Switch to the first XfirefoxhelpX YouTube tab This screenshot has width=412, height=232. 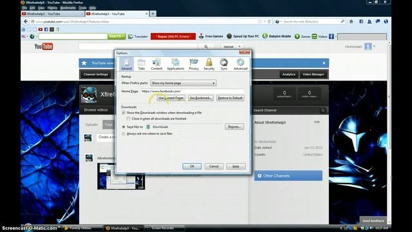(x=53, y=14)
